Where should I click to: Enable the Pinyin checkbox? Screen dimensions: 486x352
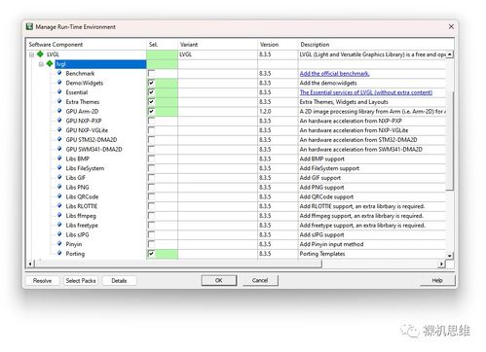pyautogui.click(x=151, y=244)
